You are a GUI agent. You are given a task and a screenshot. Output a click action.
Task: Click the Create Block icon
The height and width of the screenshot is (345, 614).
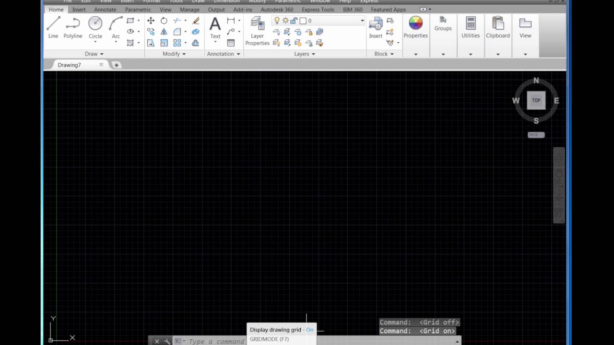pos(390,21)
